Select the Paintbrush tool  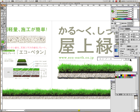[x=2, y=16]
